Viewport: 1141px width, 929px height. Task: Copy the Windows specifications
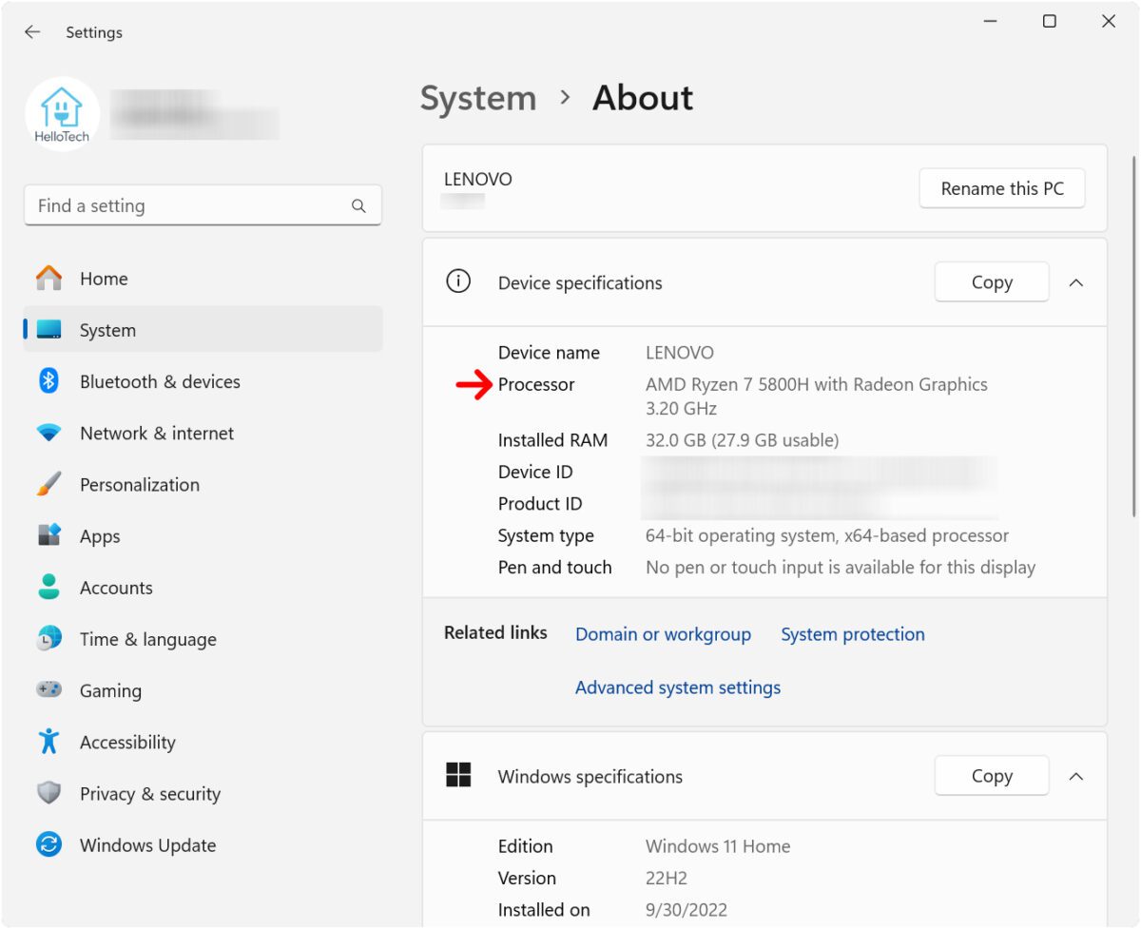(x=992, y=776)
